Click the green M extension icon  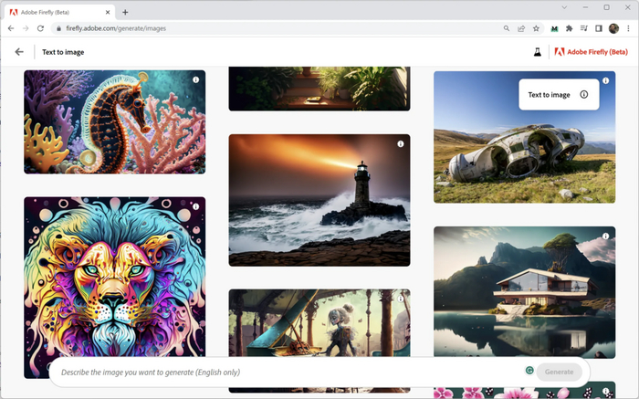click(x=554, y=28)
